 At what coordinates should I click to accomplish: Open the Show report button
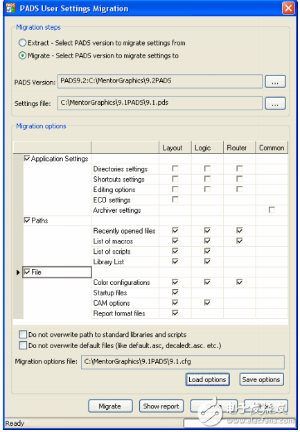tap(161, 406)
